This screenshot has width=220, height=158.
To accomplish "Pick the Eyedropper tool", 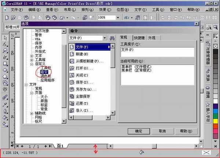I will coord(5,105).
